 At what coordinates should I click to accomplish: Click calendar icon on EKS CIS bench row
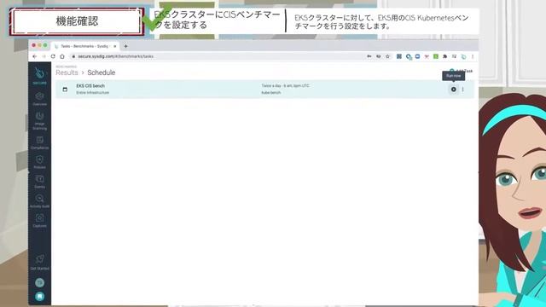point(65,90)
